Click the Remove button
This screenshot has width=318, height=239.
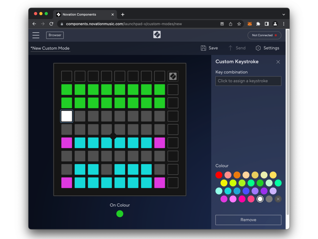248,220
